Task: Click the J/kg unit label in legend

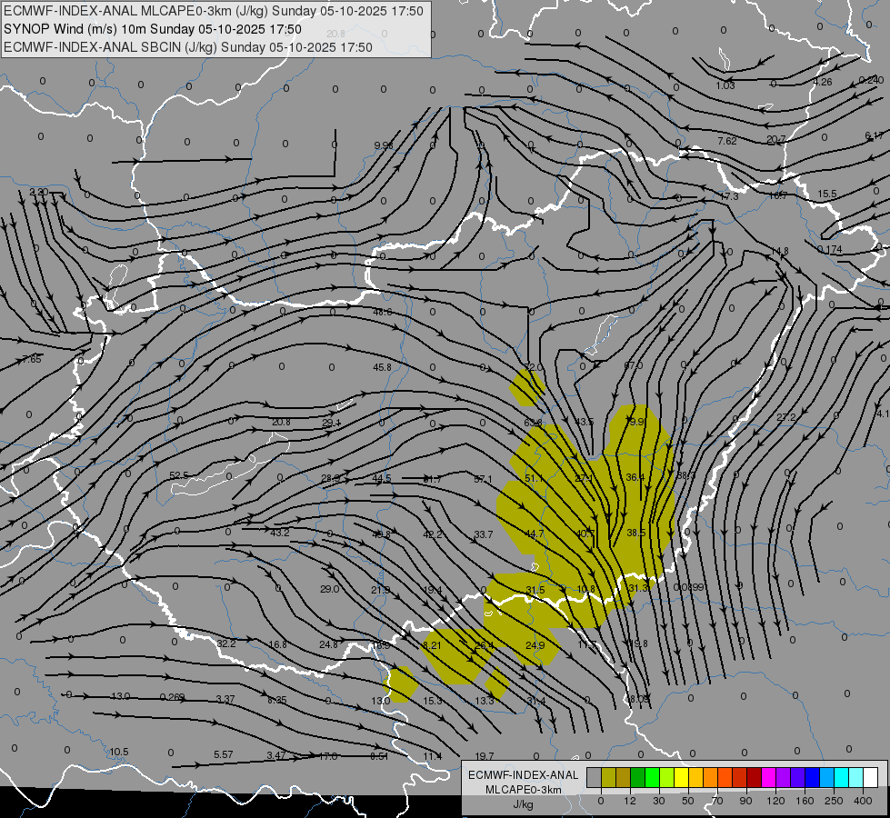Action: [x=524, y=804]
